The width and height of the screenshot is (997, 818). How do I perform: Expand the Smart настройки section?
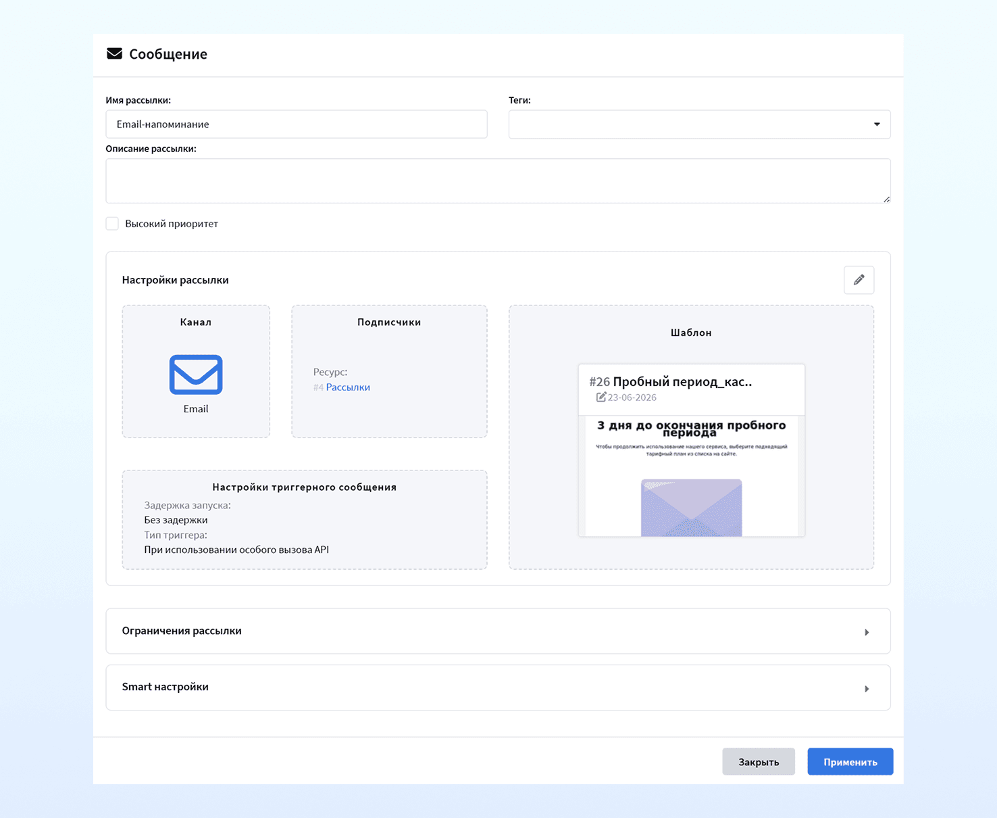(x=498, y=688)
